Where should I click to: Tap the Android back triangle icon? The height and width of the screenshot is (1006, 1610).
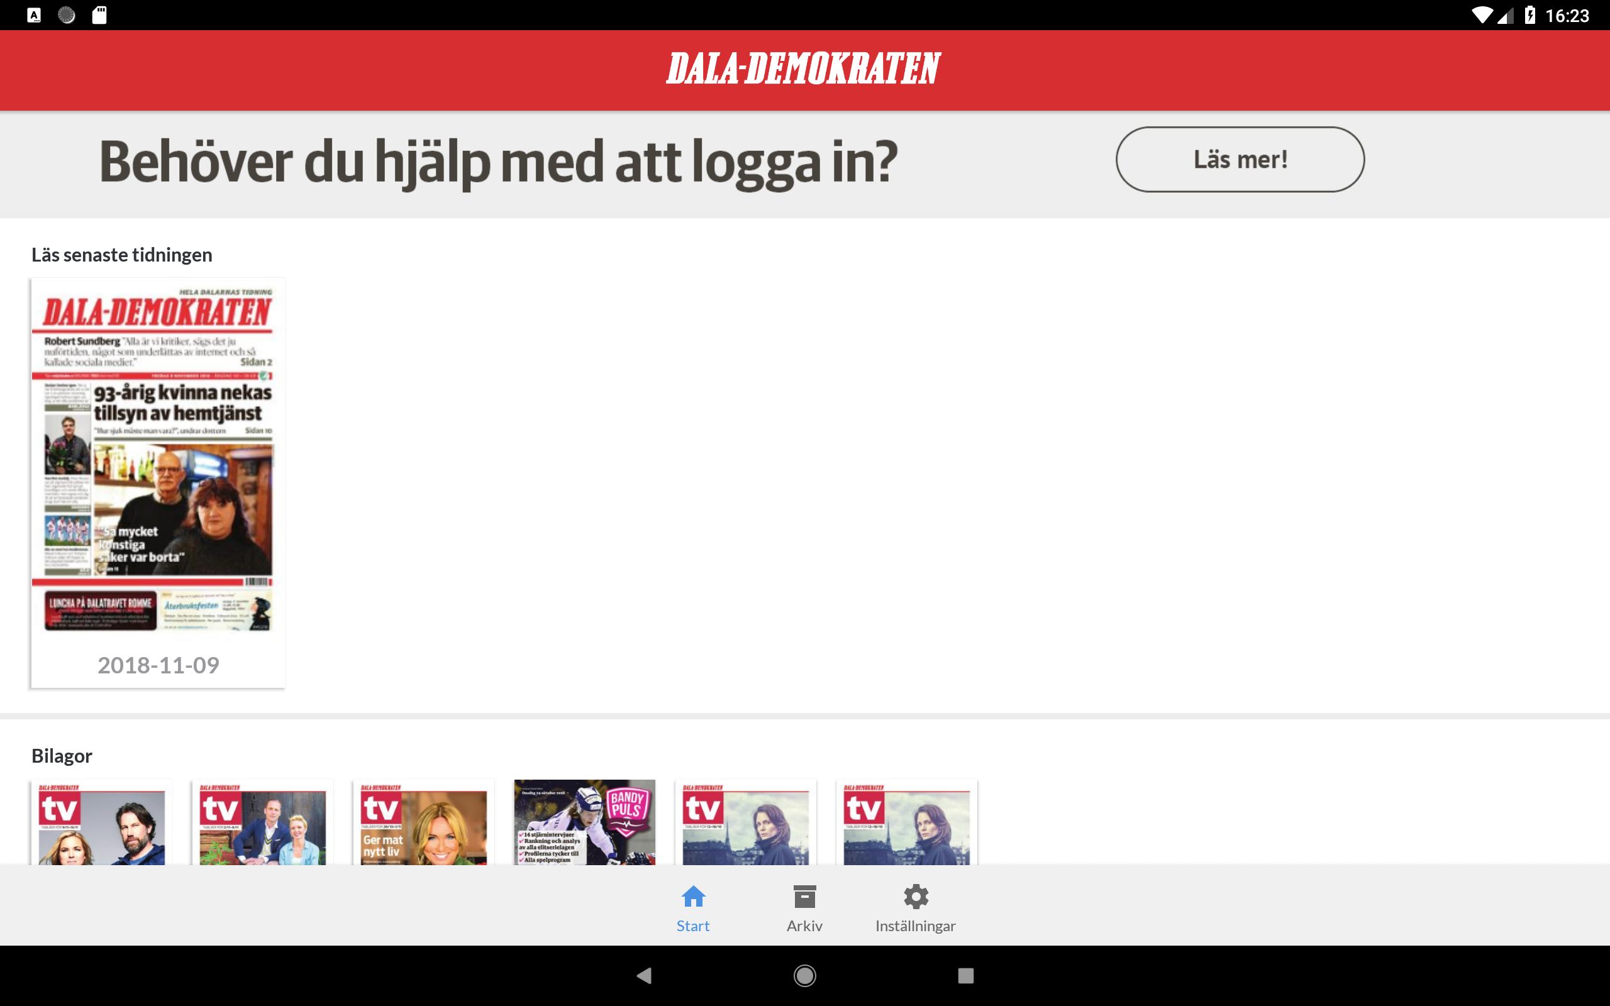(643, 975)
